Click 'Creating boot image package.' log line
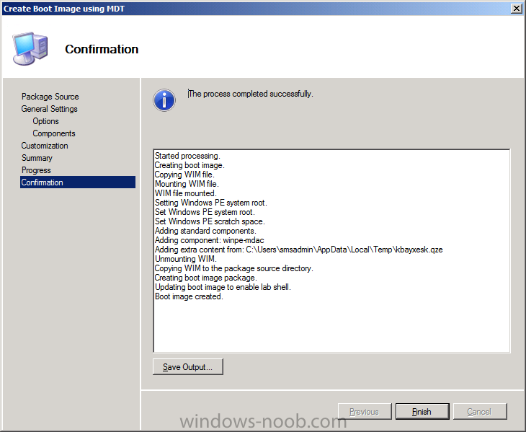Viewport: 526px width, 432px height. (205, 278)
